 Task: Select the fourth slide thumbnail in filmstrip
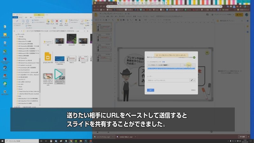pyautogui.click(x=104, y=57)
